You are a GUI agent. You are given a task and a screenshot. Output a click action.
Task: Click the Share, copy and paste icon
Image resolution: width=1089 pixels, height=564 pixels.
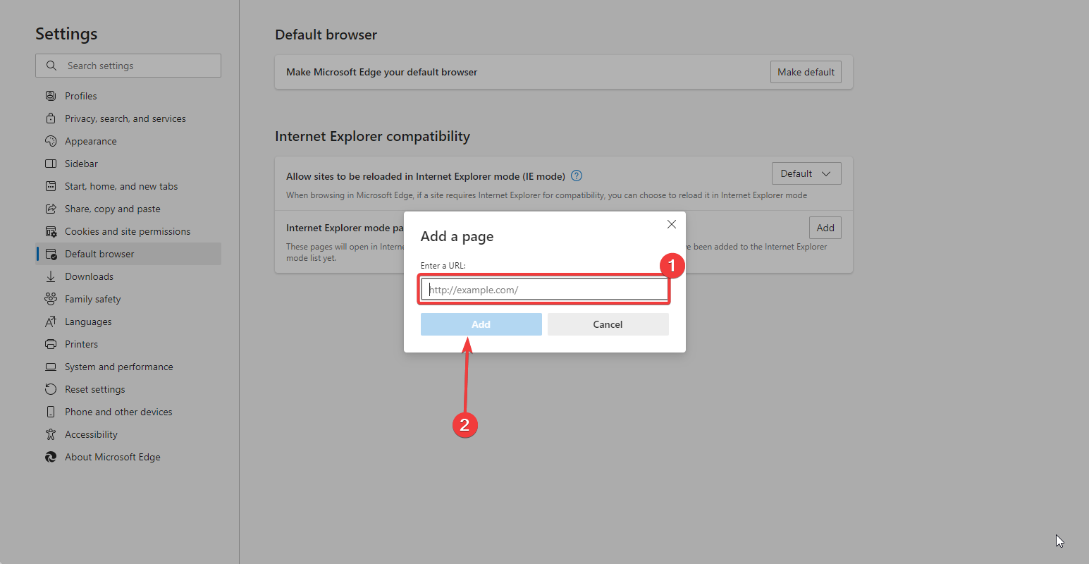[x=51, y=209]
